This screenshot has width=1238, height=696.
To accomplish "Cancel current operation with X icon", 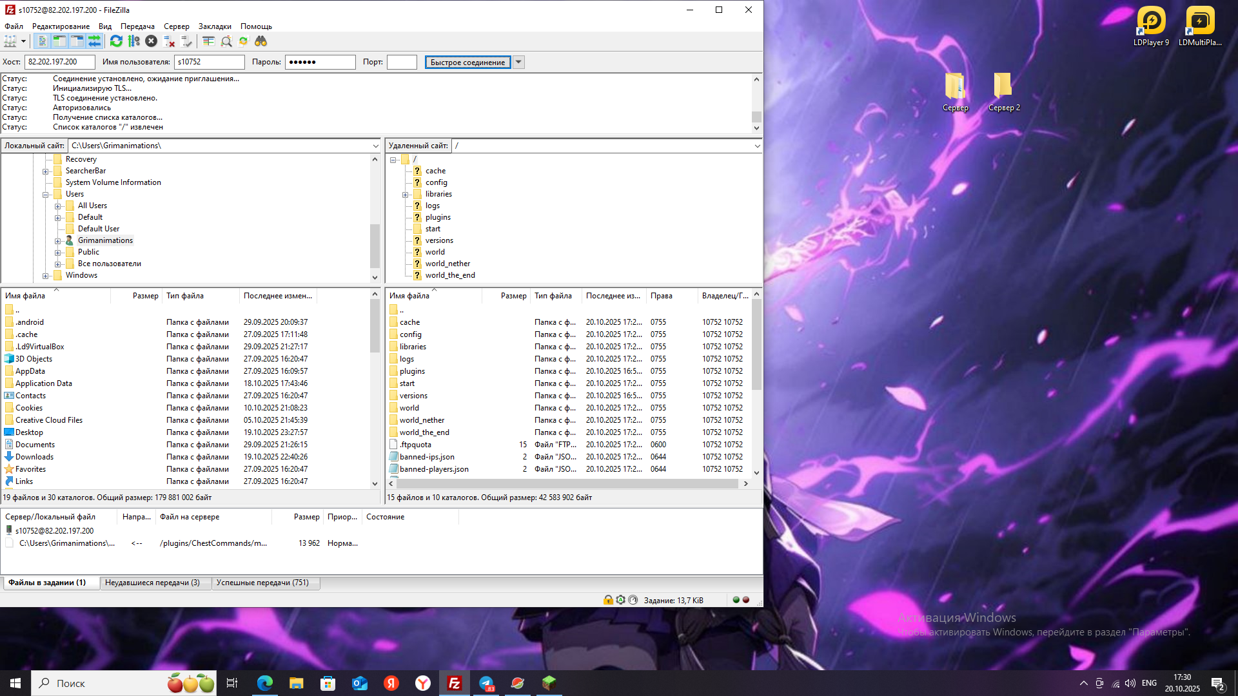I will click(151, 41).
